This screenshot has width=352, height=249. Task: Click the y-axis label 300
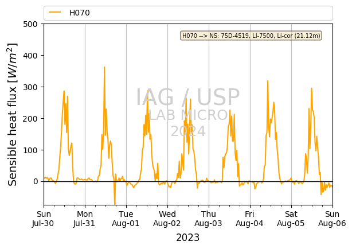(30, 87)
